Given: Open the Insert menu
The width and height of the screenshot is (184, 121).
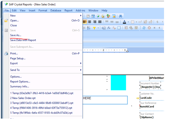Looking at the screenshot, I should [32, 11].
